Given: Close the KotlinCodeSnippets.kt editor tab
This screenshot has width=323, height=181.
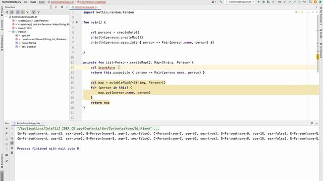Looking at the screenshot, I should click(99, 7).
